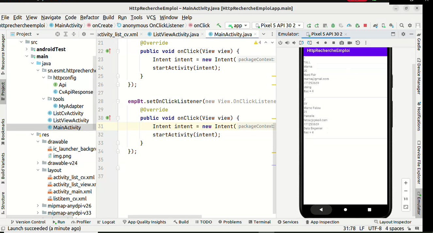The width and height of the screenshot is (433, 233).
Task: Click emulator toolbar Overview square icon
Action: tap(333, 43)
